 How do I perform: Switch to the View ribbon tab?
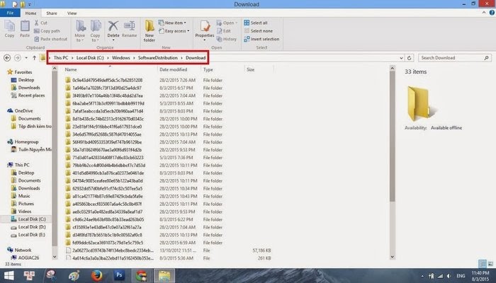(x=72, y=13)
